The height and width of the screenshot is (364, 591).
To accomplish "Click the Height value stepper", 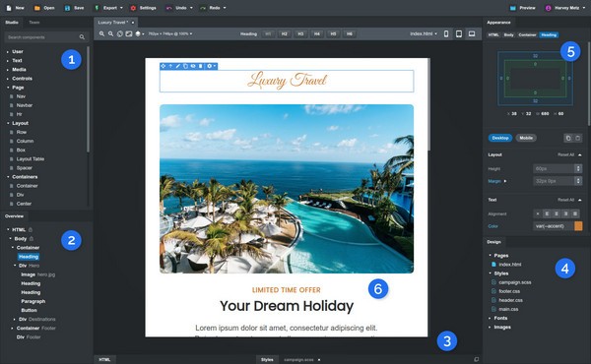I will tap(578, 168).
